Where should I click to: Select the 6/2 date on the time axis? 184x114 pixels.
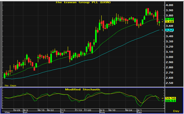[x=26, y=110]
